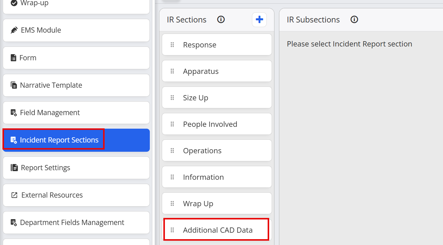Screen dimensions: 443x245
Task: Click the blue plus add section button
Action: tap(259, 20)
